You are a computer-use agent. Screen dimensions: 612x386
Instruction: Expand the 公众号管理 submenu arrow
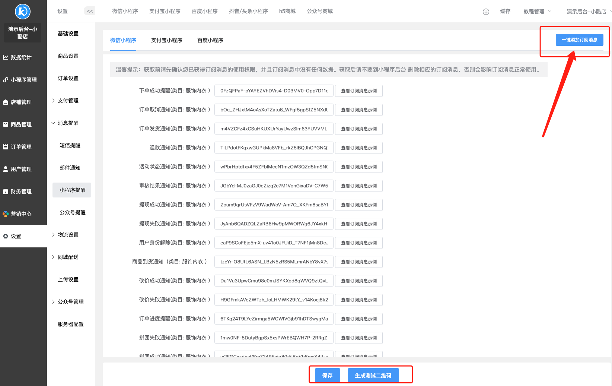tap(53, 302)
